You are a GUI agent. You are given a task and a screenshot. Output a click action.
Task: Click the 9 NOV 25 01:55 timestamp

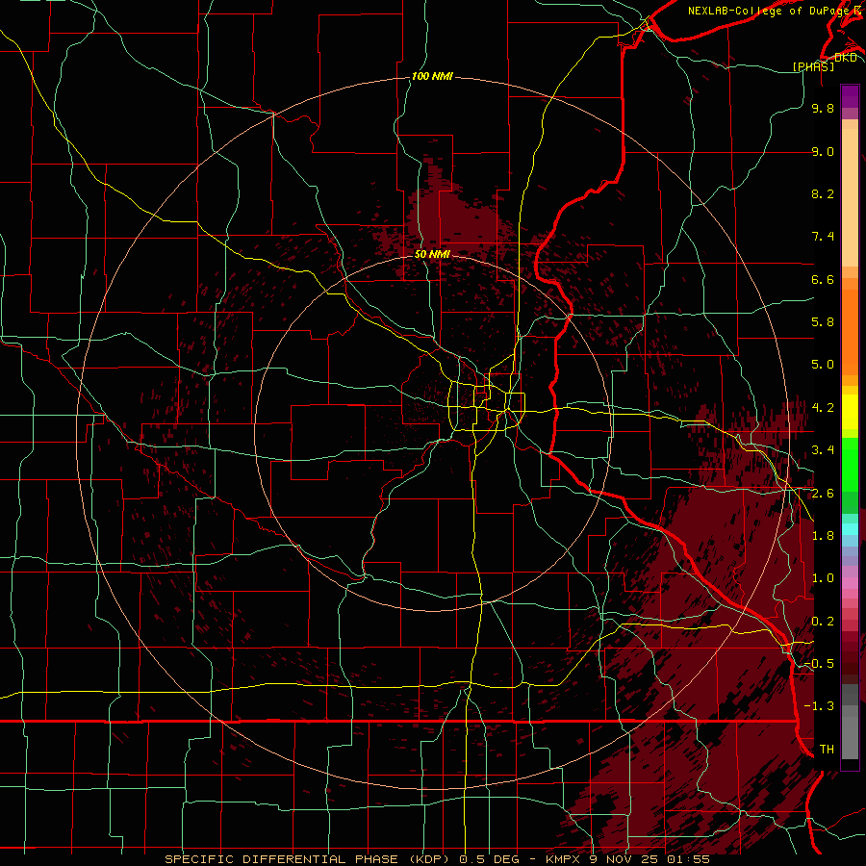tap(650, 859)
